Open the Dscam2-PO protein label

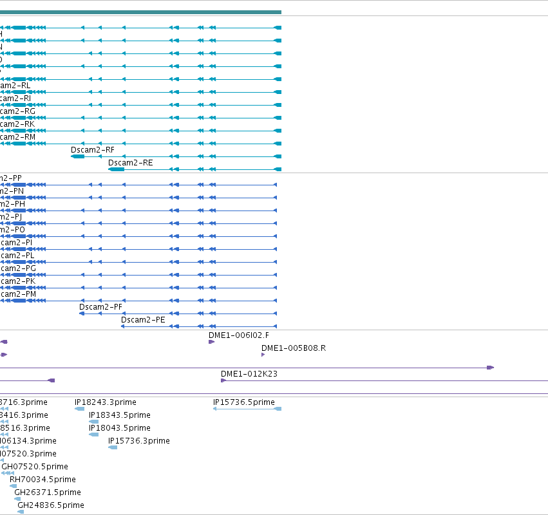click(x=12, y=230)
